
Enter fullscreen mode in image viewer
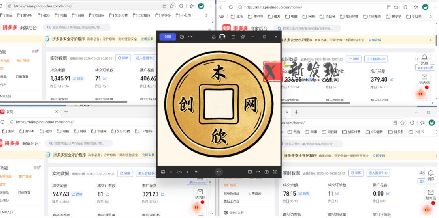pos(275,172)
